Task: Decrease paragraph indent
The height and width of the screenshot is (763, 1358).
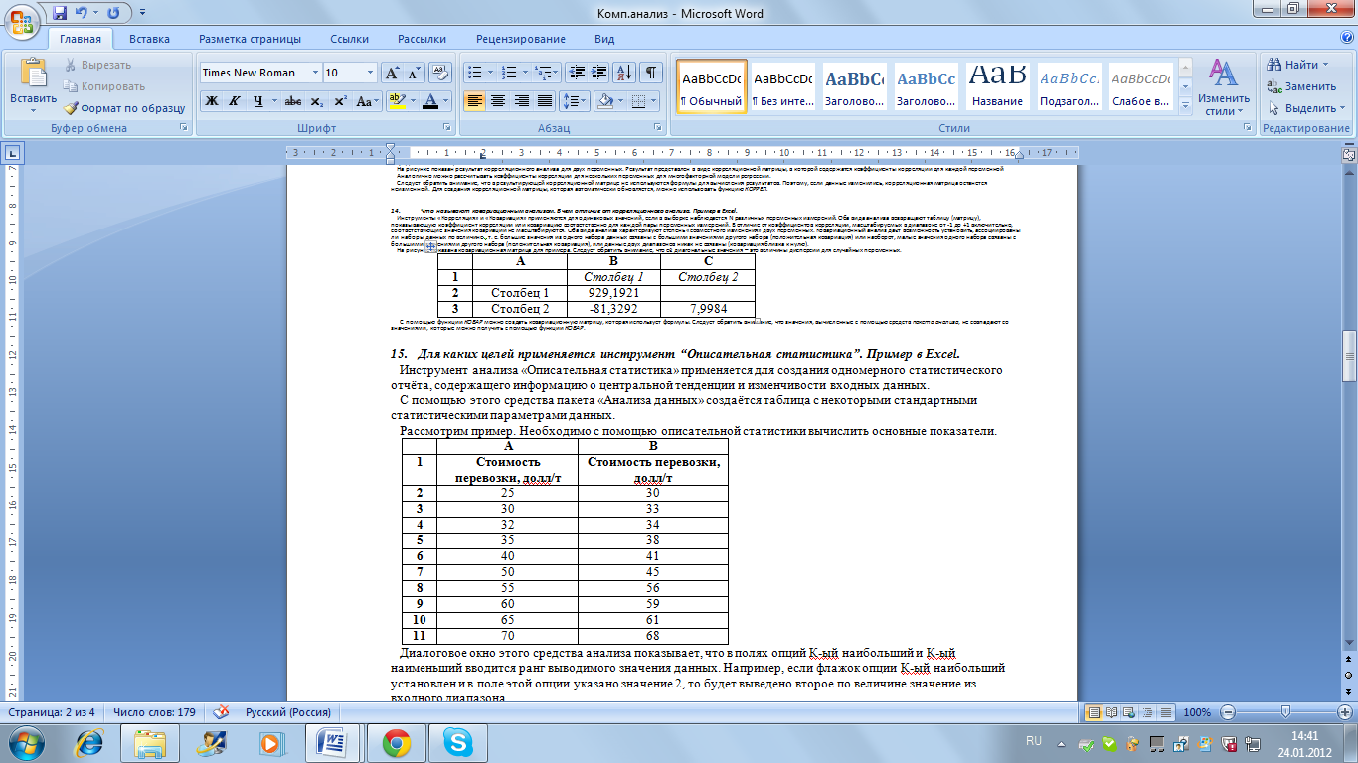Action: [577, 73]
